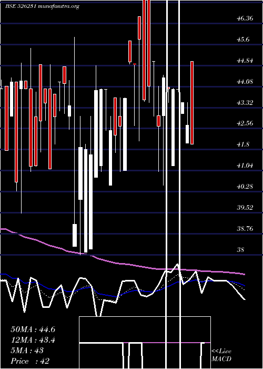The height and width of the screenshot is (369, 263).
Task: Click the last red candlestick reaching 44.84
Action: [x=192, y=103]
